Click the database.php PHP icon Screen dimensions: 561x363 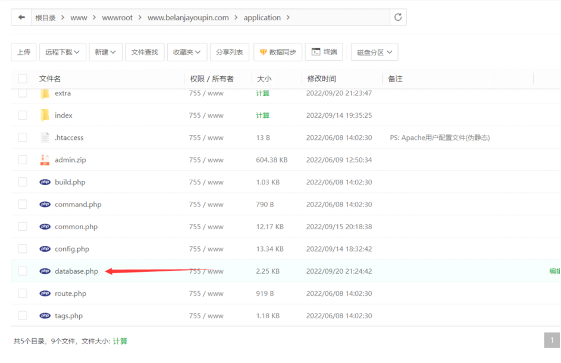(x=45, y=271)
